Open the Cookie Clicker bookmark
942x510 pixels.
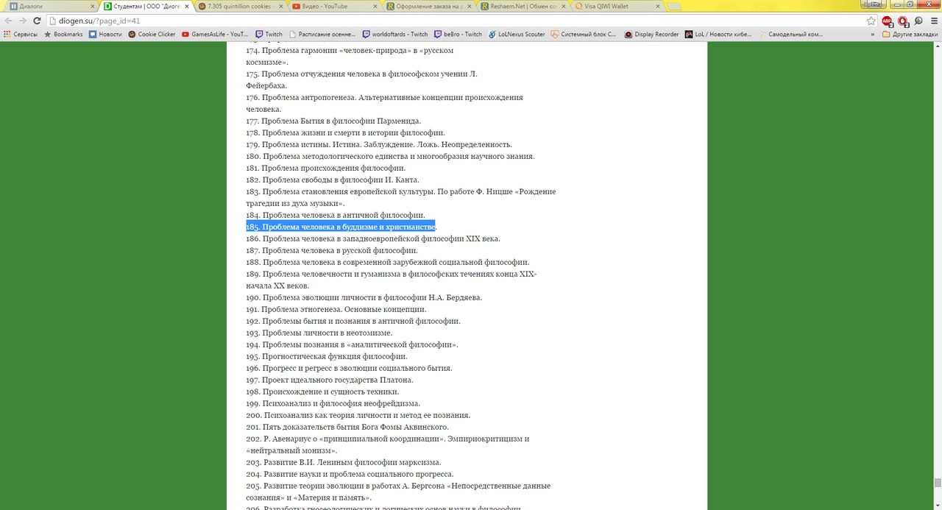[152, 34]
